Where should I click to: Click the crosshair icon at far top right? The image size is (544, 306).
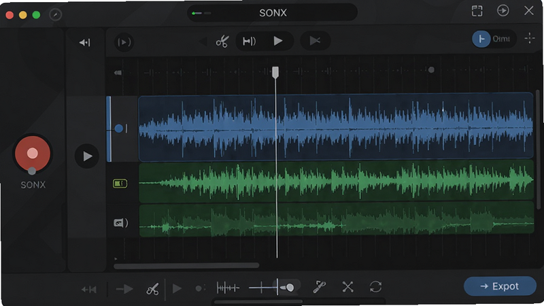(530, 38)
